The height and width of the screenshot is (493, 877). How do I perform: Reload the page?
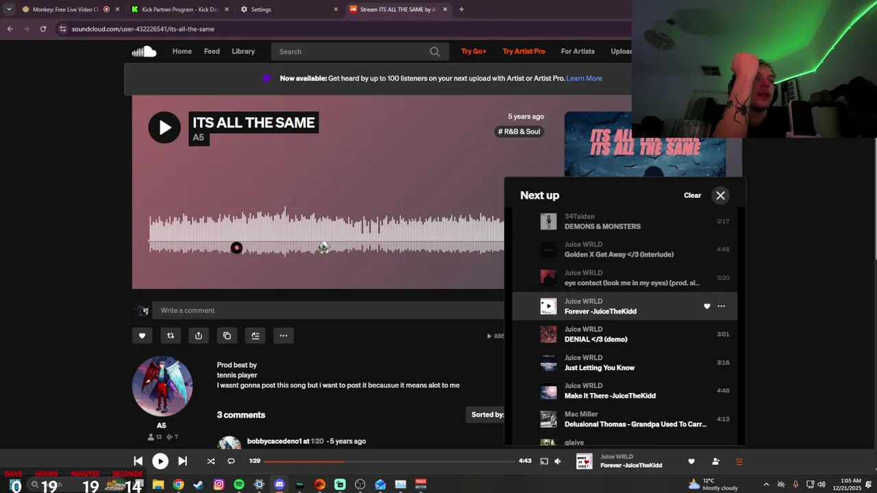(42, 29)
